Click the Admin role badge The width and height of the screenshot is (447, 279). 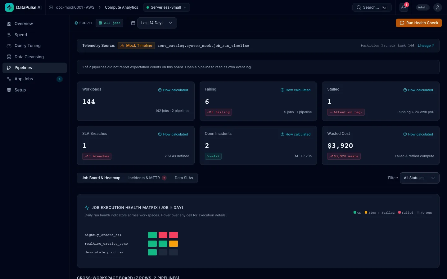tap(423, 7)
